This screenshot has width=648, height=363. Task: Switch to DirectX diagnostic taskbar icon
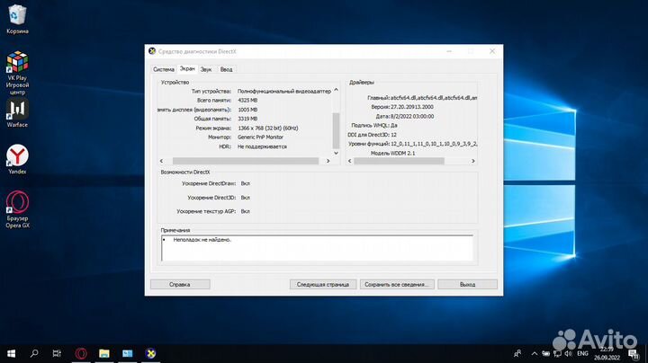coord(151,353)
